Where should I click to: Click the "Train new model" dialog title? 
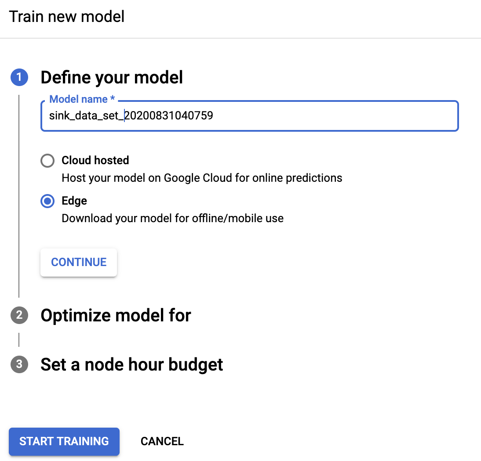click(x=67, y=17)
